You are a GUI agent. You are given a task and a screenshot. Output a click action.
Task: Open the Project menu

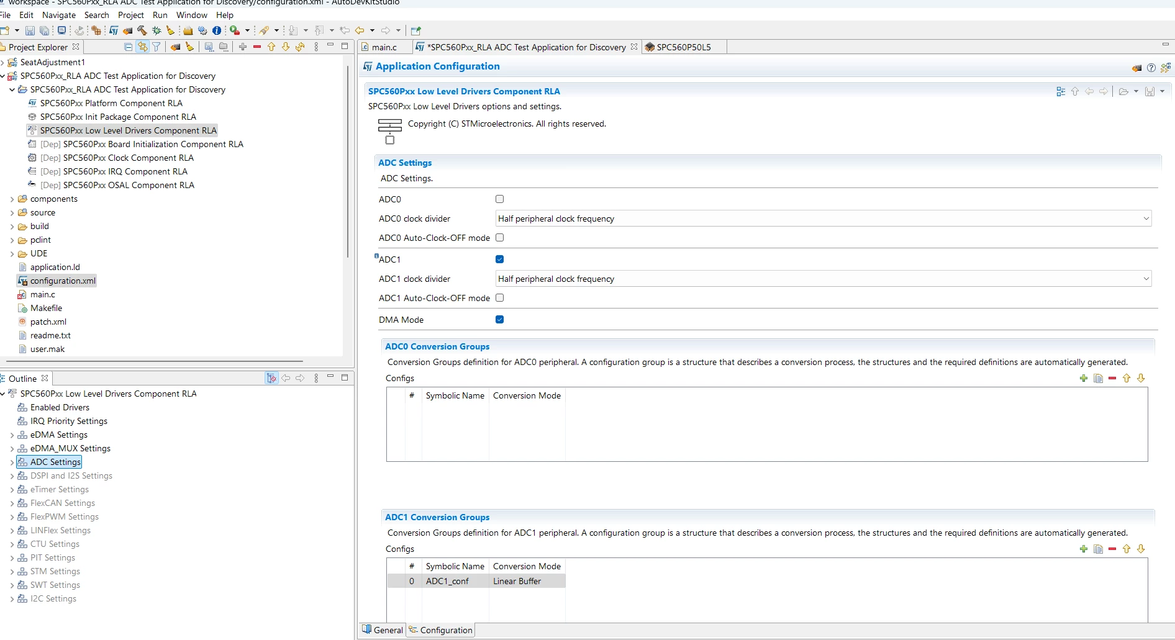[x=130, y=15]
